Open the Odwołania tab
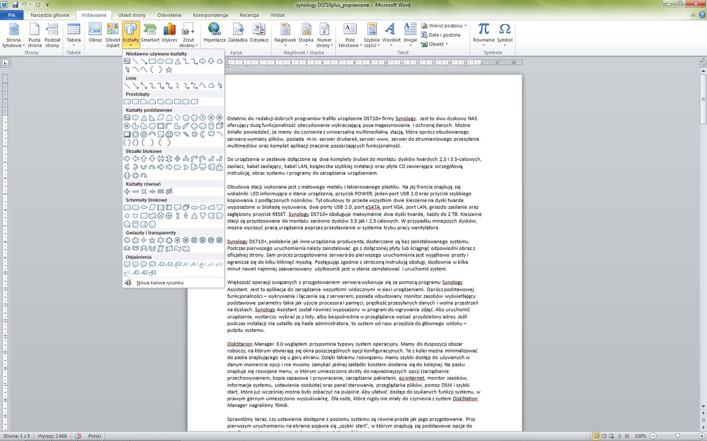 click(x=169, y=15)
